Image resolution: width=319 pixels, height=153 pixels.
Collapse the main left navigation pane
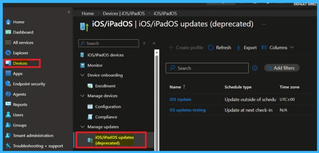tap(69, 12)
